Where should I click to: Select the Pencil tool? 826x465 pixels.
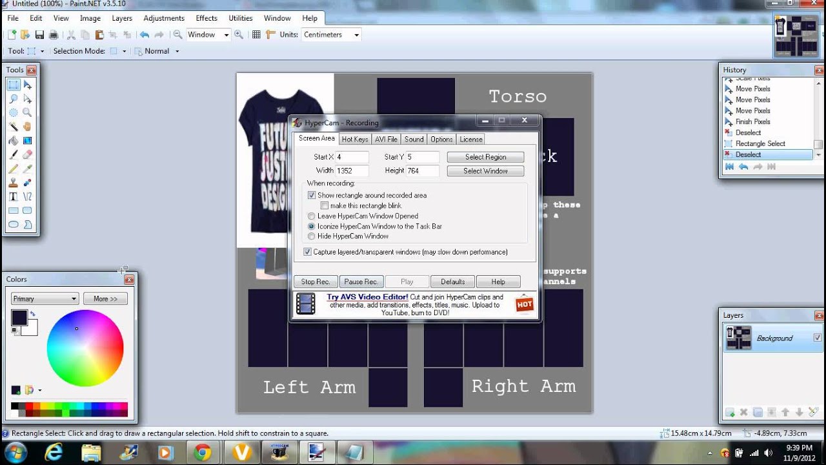(13, 169)
